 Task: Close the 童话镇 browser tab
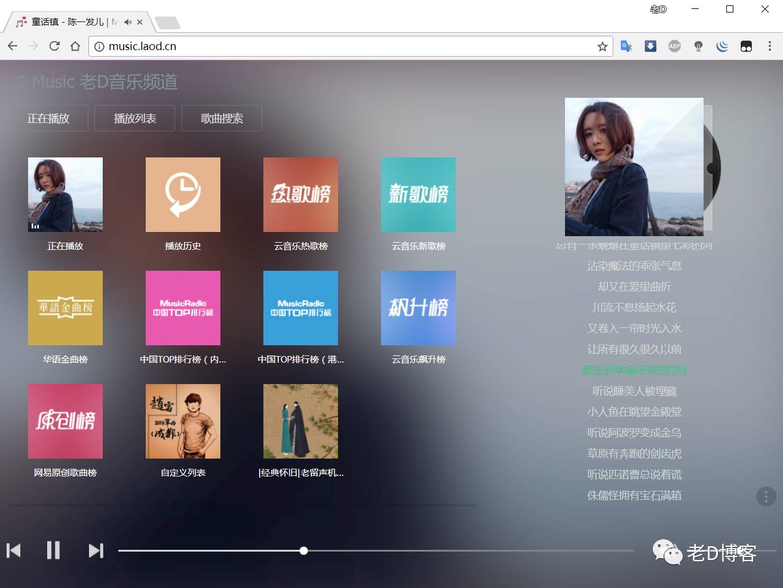click(140, 22)
